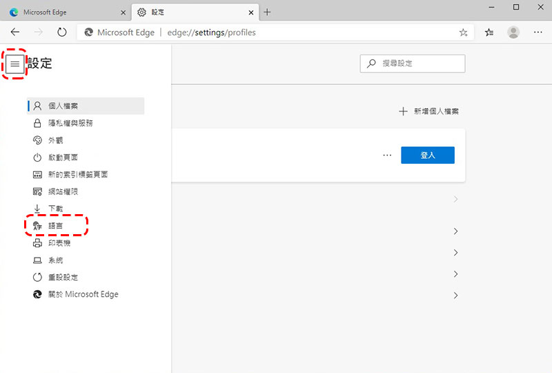Open a new tab with plus button
Screen dimensions: 552x373
pos(267,12)
